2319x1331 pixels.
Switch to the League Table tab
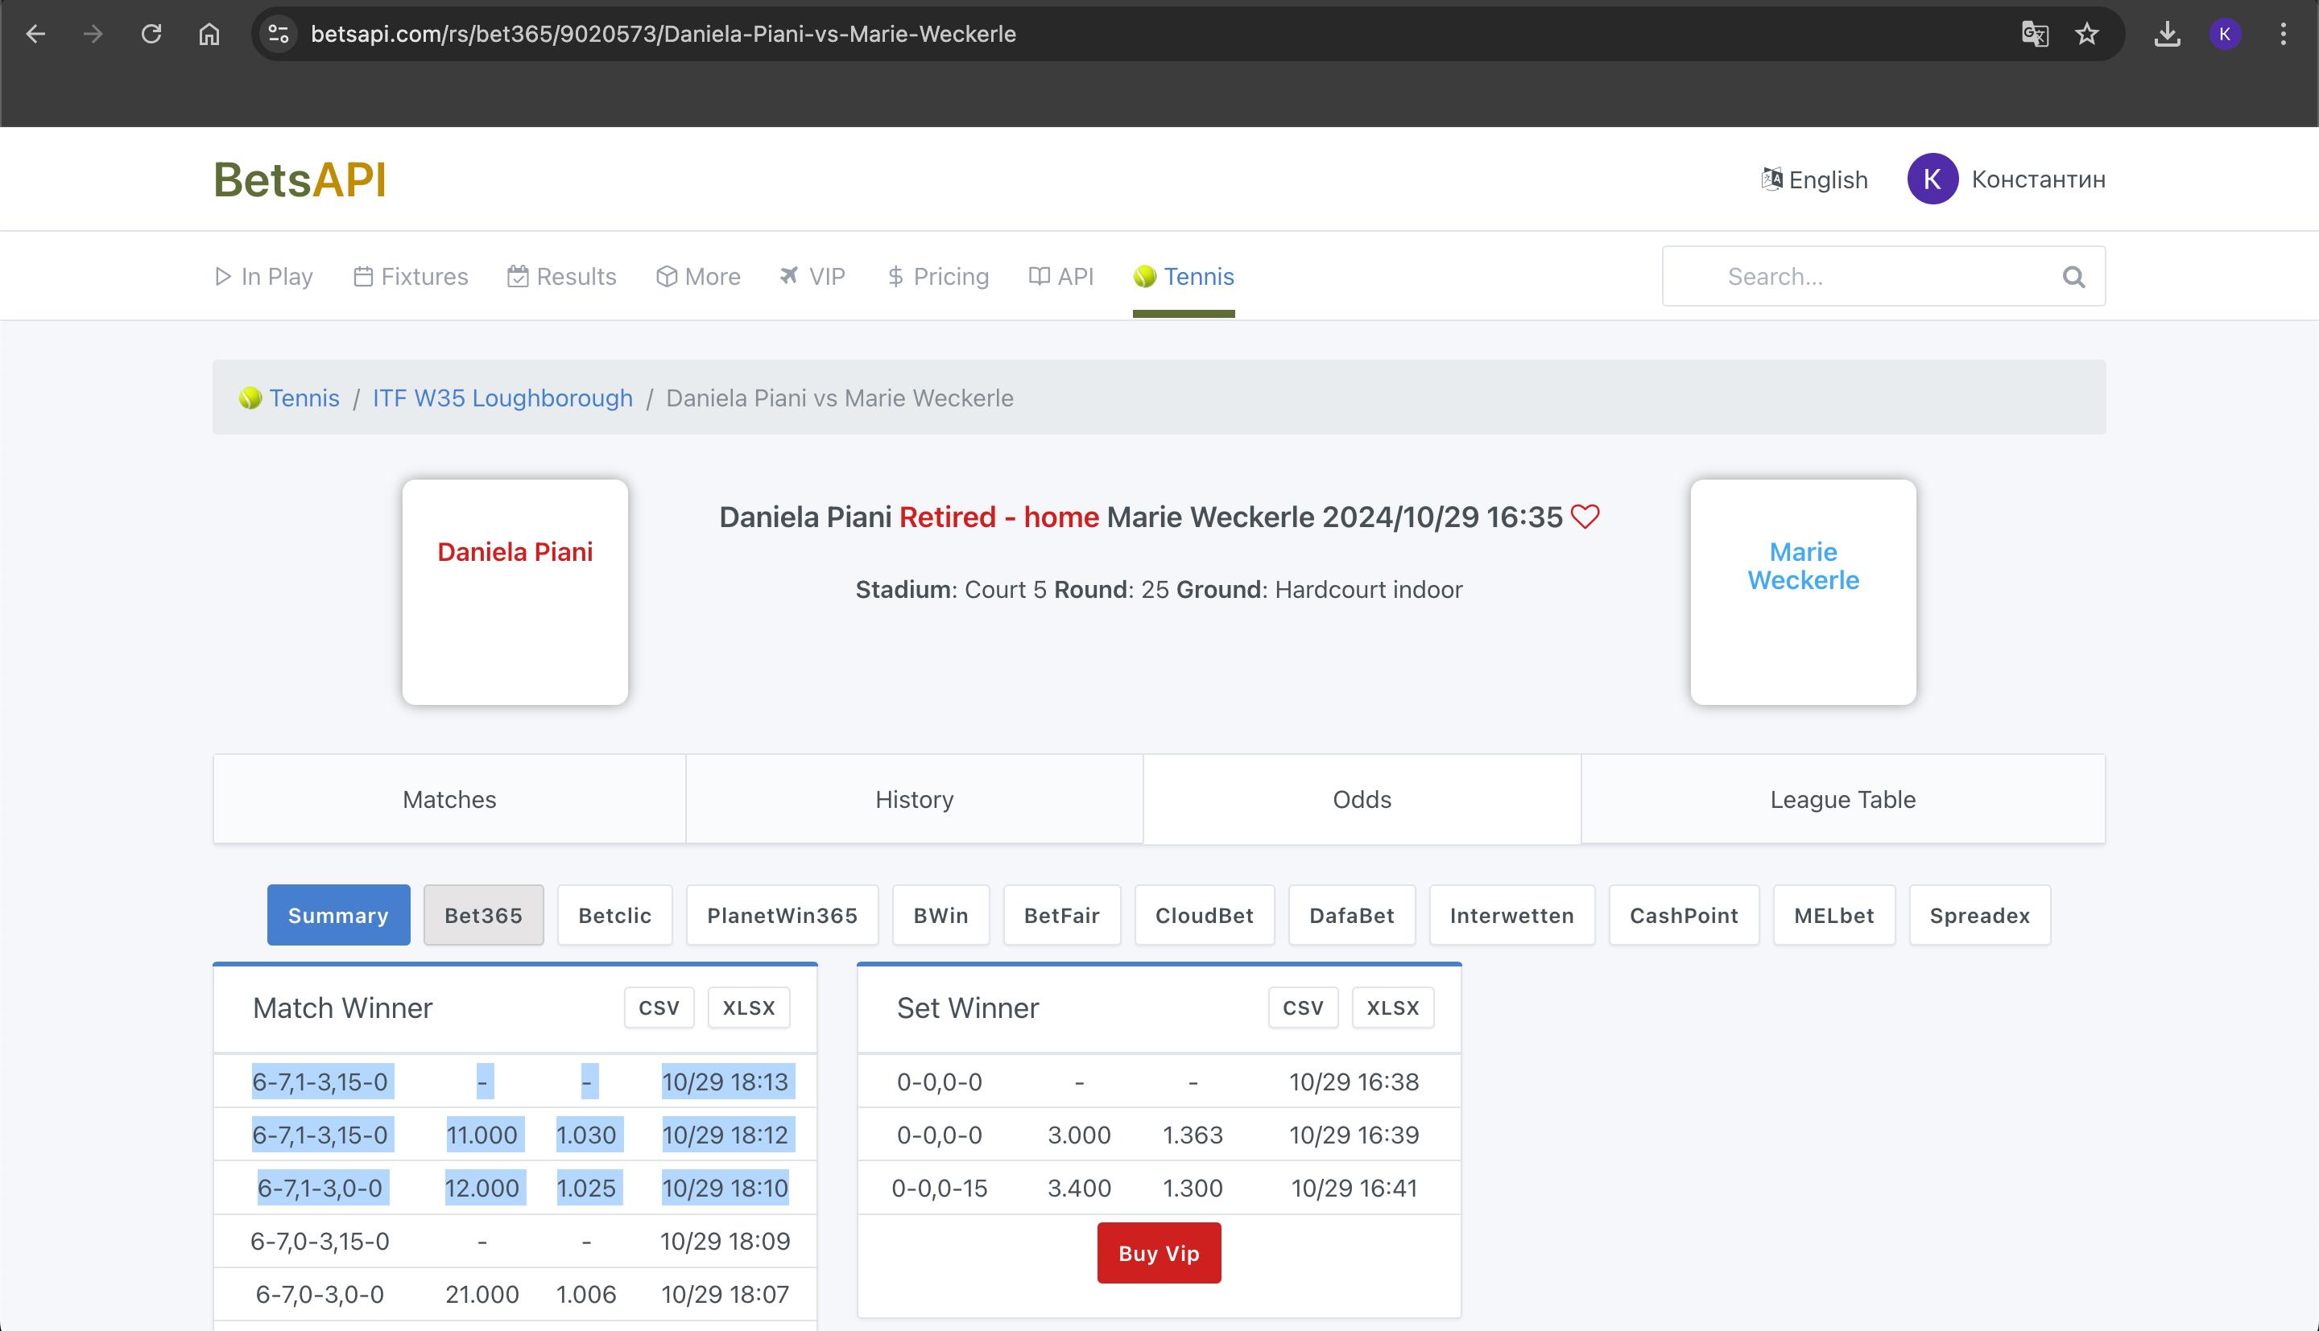[1842, 799]
